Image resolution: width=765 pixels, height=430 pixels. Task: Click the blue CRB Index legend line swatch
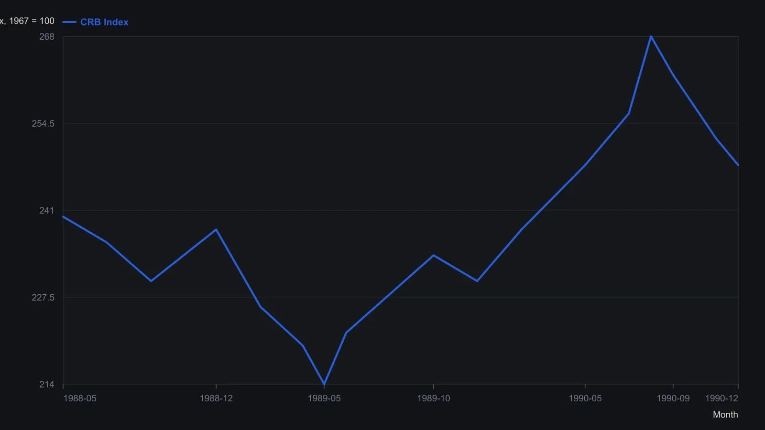(69, 22)
